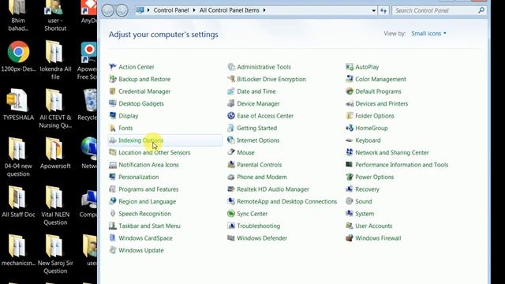Viewport: 505px width, 284px height.
Task: Open the Chrome shortcut on the desktop
Action: [x=18, y=51]
